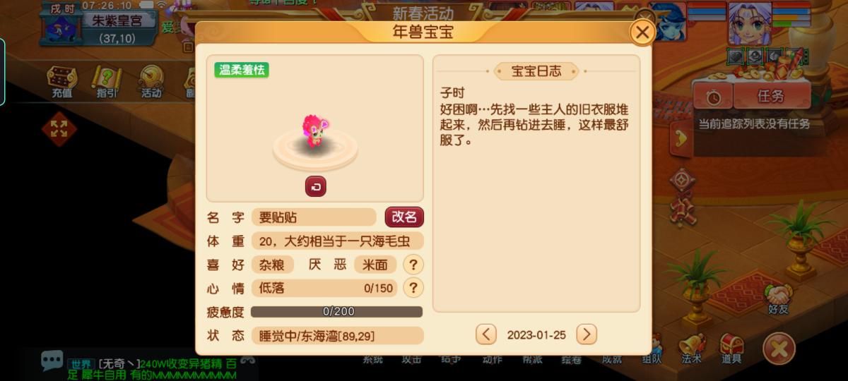The image size is (848, 381).
Task: Rotate the pet model with the refresh icon
Action: pos(315,186)
